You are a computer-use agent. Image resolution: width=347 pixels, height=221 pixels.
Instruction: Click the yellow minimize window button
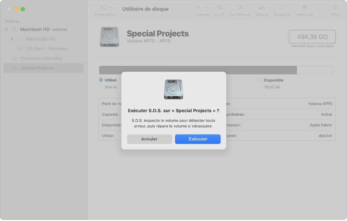pyautogui.click(x=16, y=9)
